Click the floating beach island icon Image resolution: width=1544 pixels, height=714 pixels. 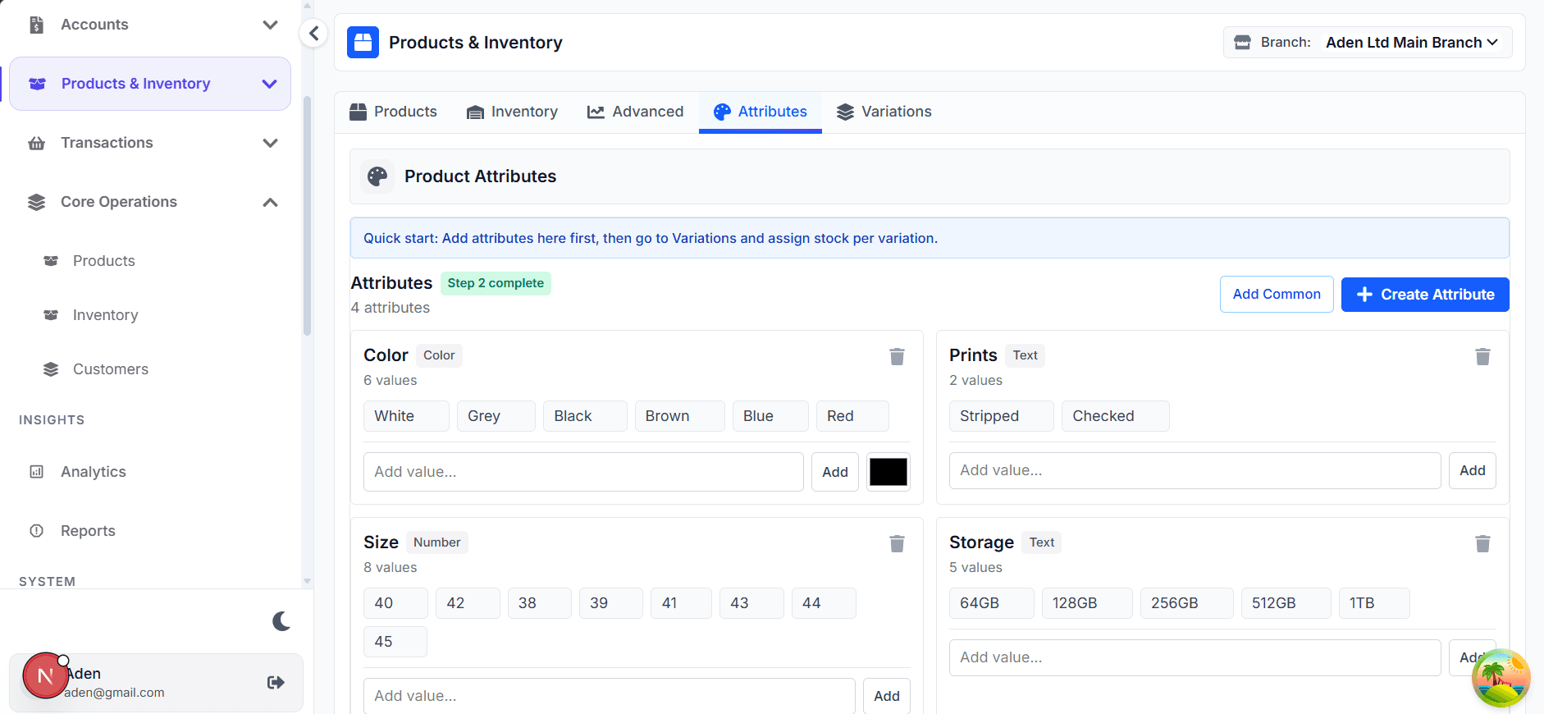click(1501, 678)
